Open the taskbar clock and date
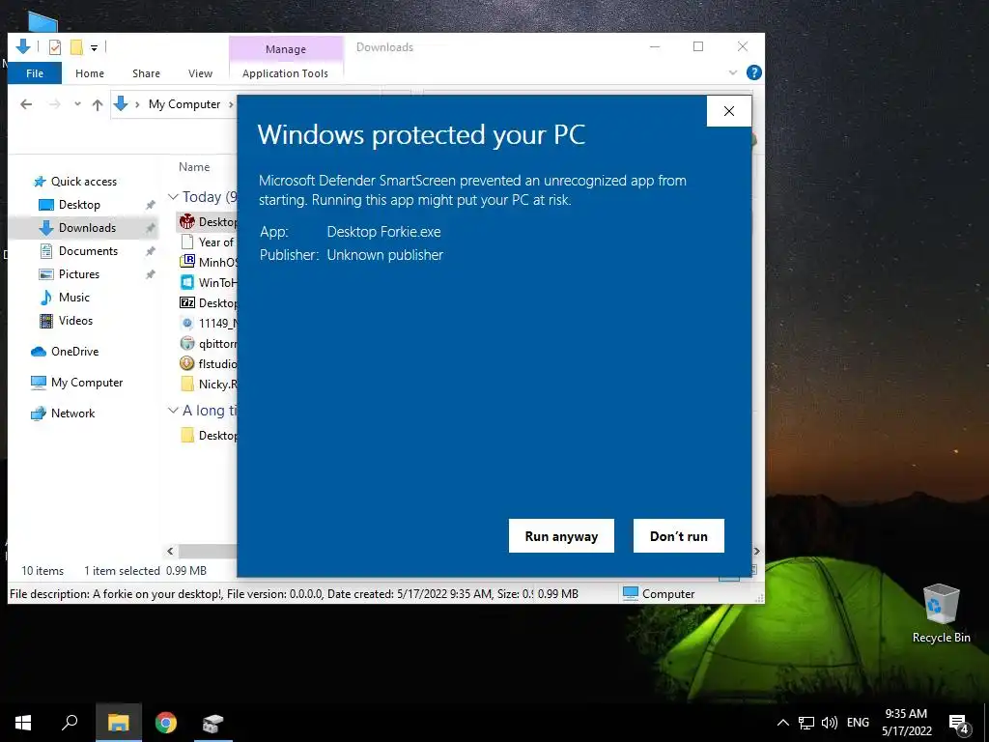The height and width of the screenshot is (742, 989). (x=906, y=723)
